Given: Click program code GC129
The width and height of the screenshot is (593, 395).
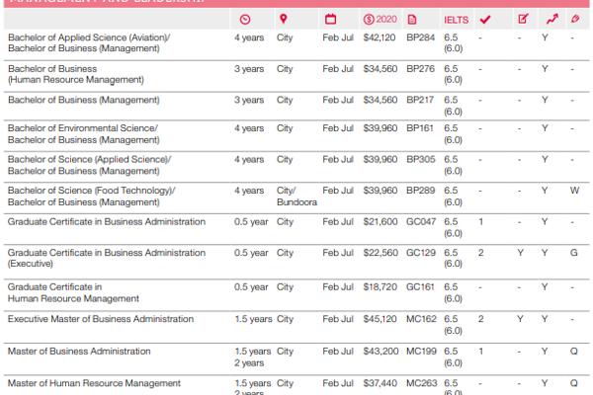Looking at the screenshot, I should [421, 253].
